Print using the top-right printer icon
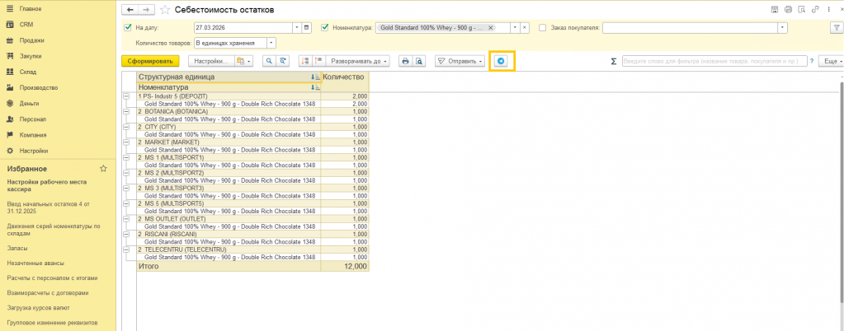 [789, 9]
